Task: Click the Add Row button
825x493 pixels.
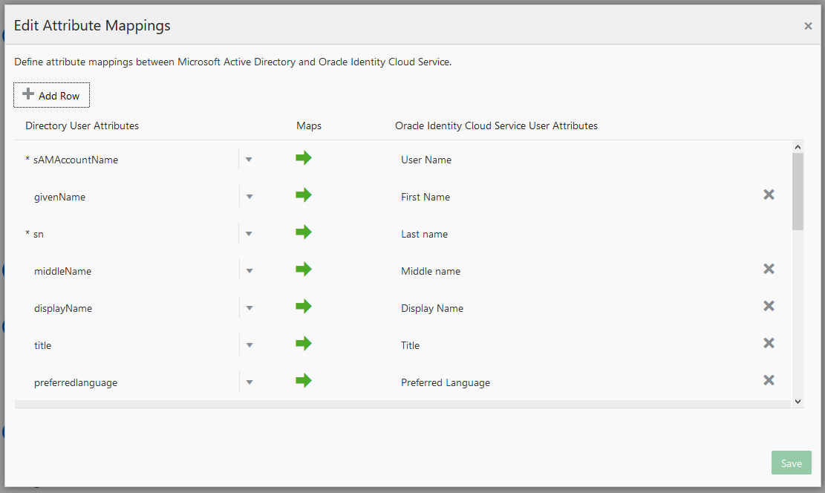Action: (51, 95)
